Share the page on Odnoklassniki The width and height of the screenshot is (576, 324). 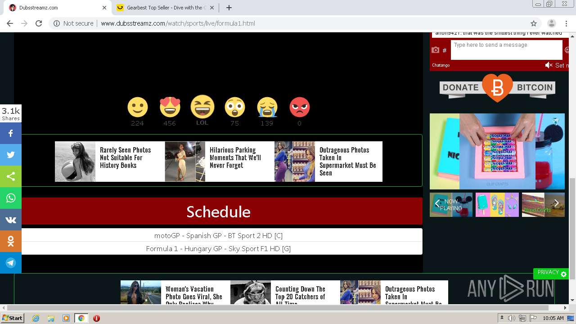[11, 241]
